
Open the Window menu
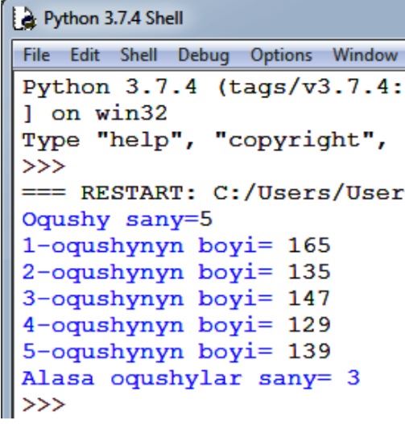point(366,55)
